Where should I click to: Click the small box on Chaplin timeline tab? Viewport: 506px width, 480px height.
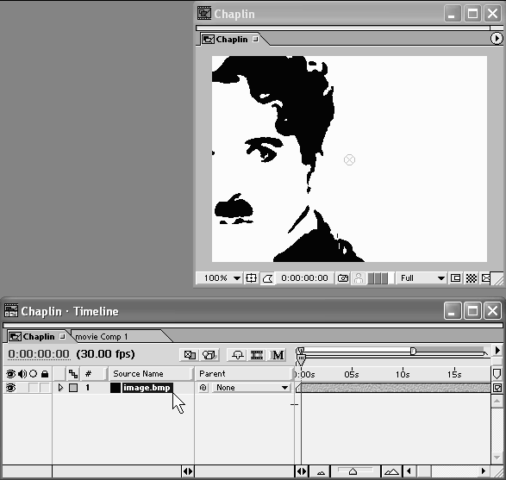(62, 336)
